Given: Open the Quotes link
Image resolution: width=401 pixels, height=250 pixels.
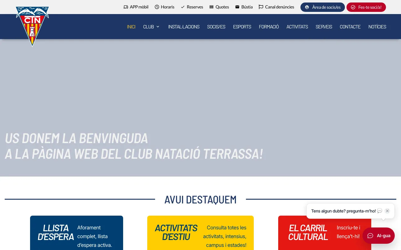Looking at the screenshot, I should point(219,7).
